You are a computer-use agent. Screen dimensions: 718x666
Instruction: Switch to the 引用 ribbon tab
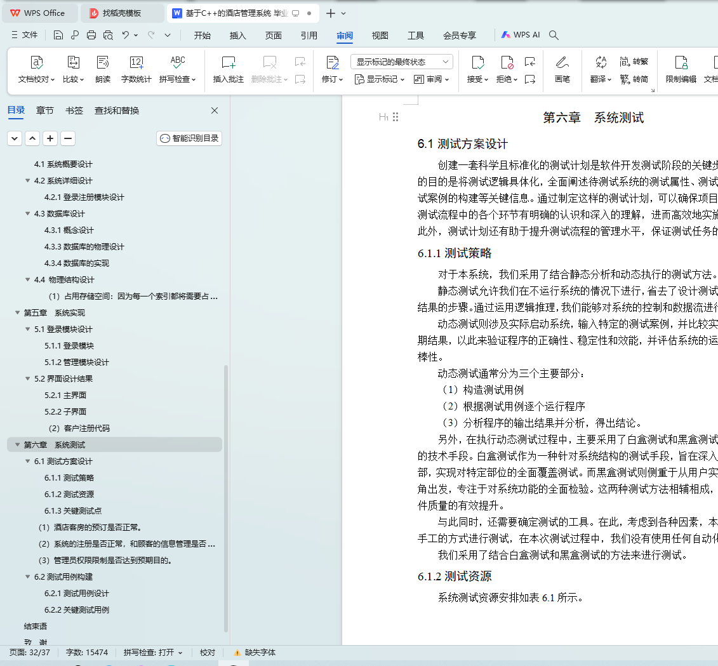[309, 36]
